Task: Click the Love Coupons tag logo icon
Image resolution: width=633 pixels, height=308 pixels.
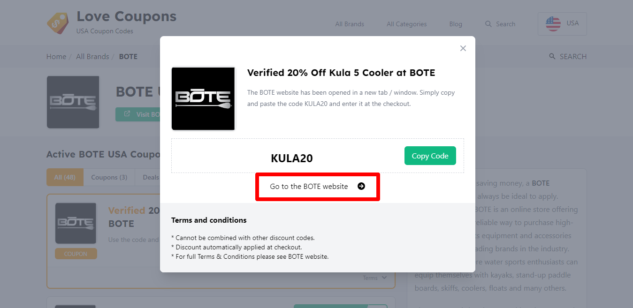Action: [x=58, y=23]
